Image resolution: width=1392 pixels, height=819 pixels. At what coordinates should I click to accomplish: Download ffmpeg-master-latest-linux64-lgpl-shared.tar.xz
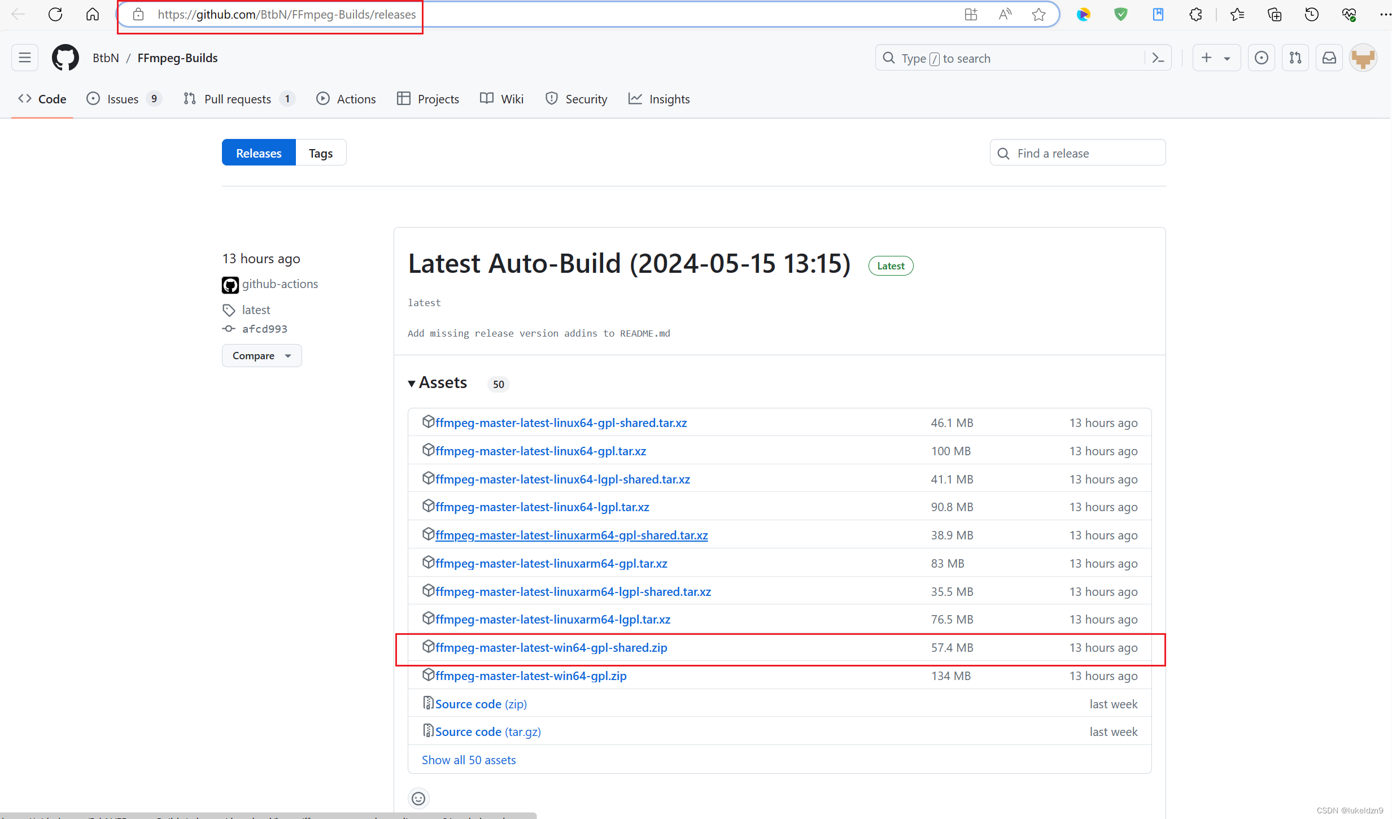coord(562,479)
